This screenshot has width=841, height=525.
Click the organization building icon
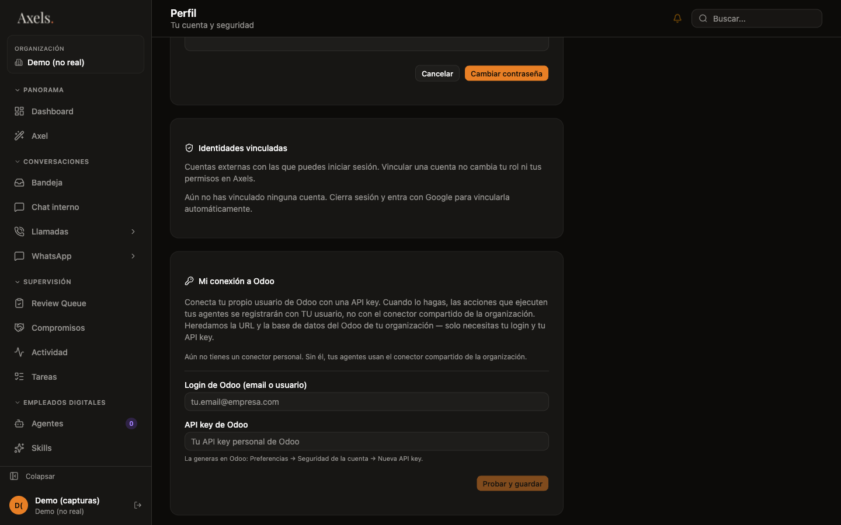19,62
